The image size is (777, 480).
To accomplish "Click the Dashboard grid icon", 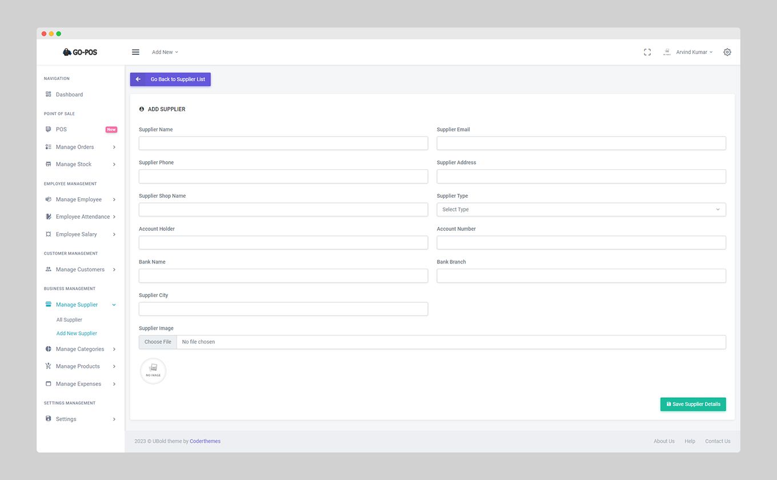I will point(49,94).
